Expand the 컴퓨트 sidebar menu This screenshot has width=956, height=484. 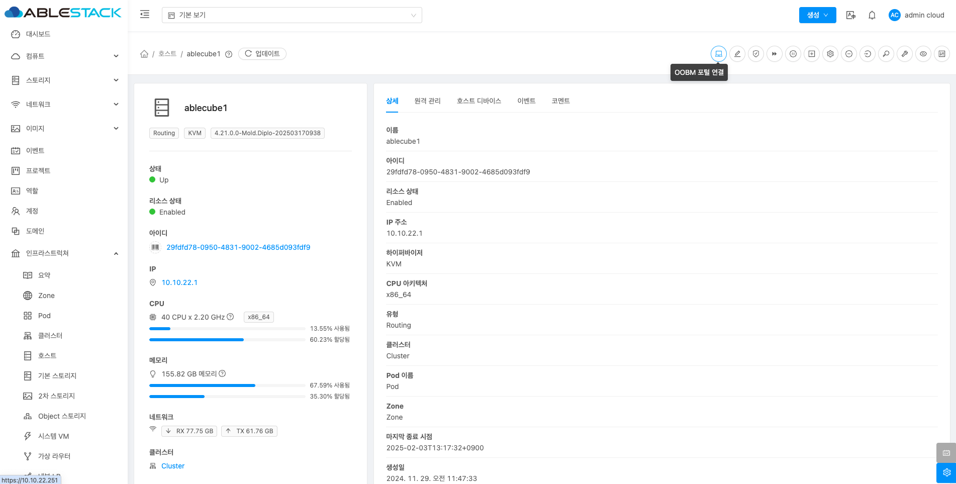(x=64, y=56)
